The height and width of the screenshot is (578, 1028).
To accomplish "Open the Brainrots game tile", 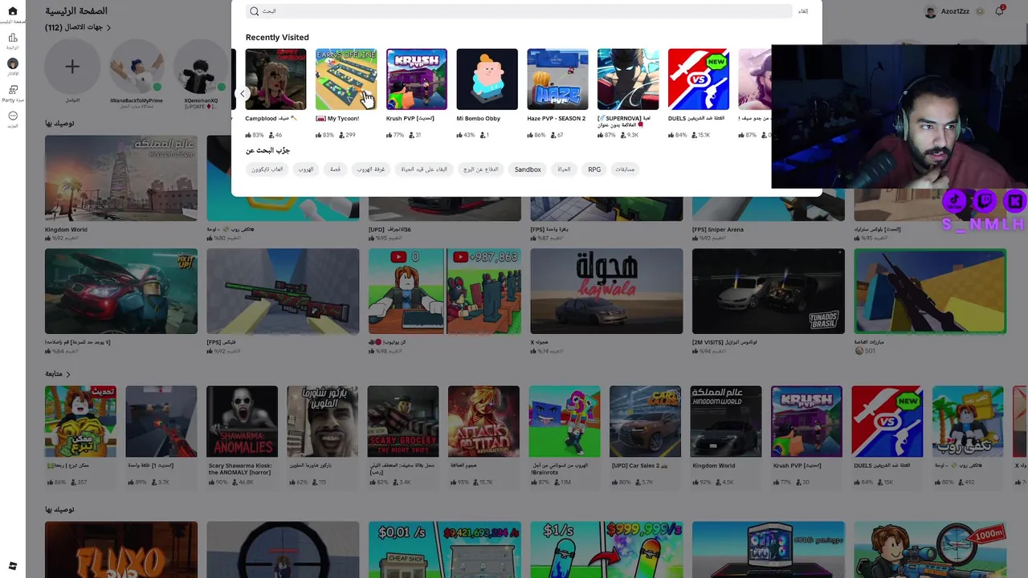I will pos(565,421).
